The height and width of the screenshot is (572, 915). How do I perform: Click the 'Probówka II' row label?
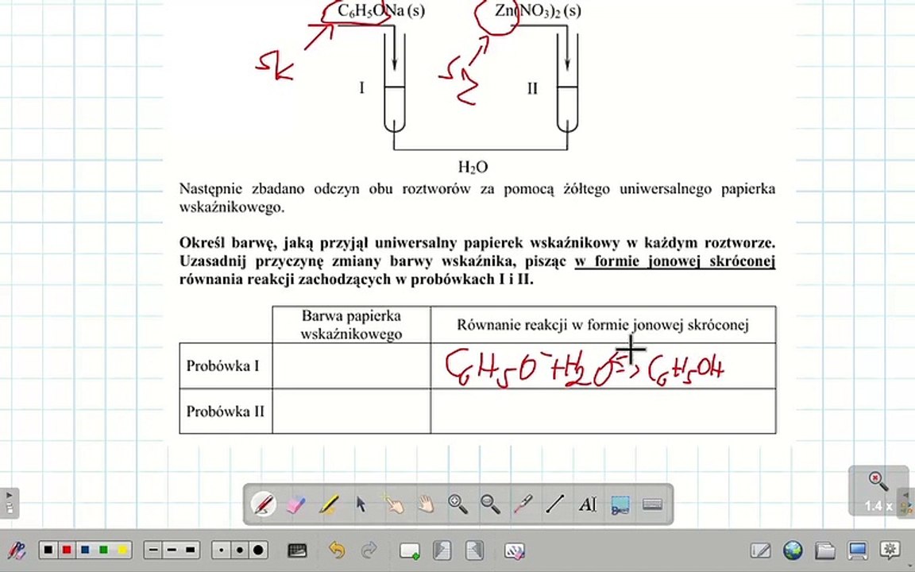tap(226, 412)
